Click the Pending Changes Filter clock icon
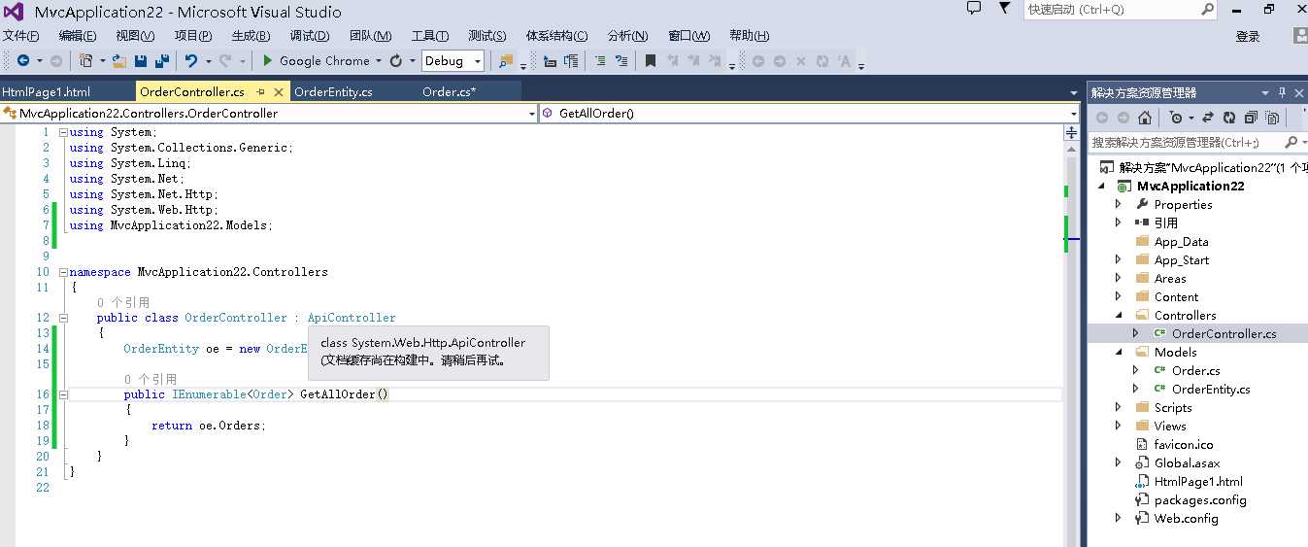Viewport: 1308px width, 547px height. coord(1176,118)
